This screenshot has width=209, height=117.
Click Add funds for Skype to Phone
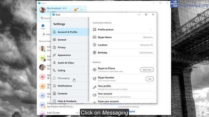point(147,70)
